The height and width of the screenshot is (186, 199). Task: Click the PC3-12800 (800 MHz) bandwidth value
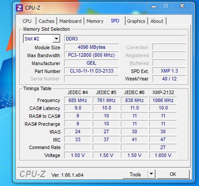[x=91, y=55]
